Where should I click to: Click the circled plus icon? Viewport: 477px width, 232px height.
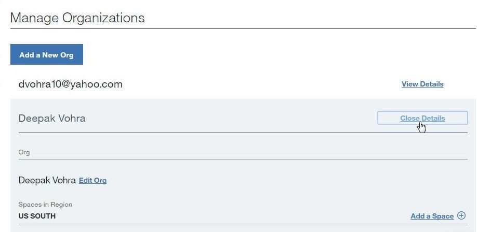coord(461,215)
